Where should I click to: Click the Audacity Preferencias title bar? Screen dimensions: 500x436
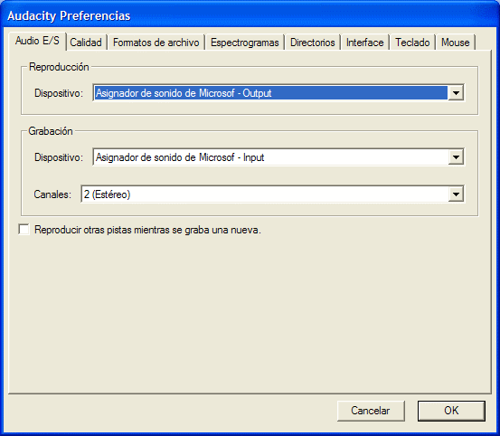tap(250, 15)
